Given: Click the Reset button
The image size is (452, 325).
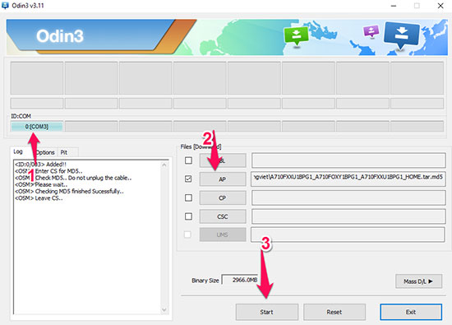Looking at the screenshot, I should (x=334, y=312).
